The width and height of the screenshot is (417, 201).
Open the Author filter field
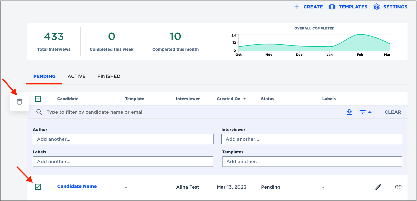point(123,139)
